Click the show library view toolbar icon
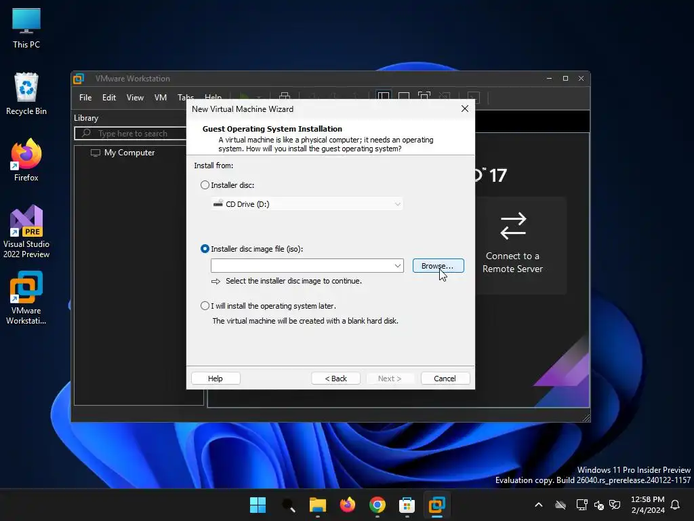This screenshot has width=694, height=521. point(384,96)
